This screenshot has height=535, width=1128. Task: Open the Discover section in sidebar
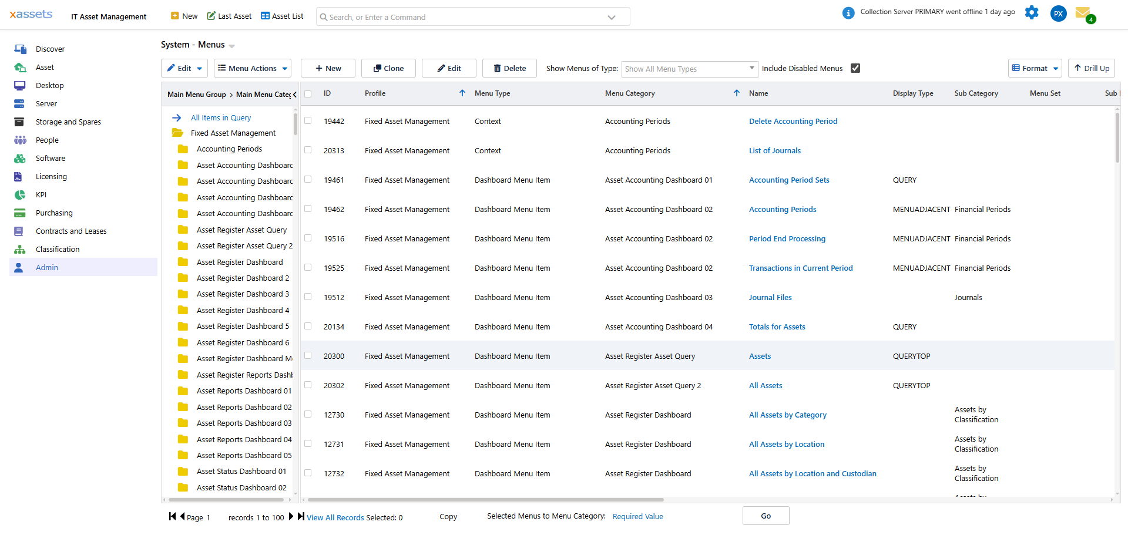51,49
